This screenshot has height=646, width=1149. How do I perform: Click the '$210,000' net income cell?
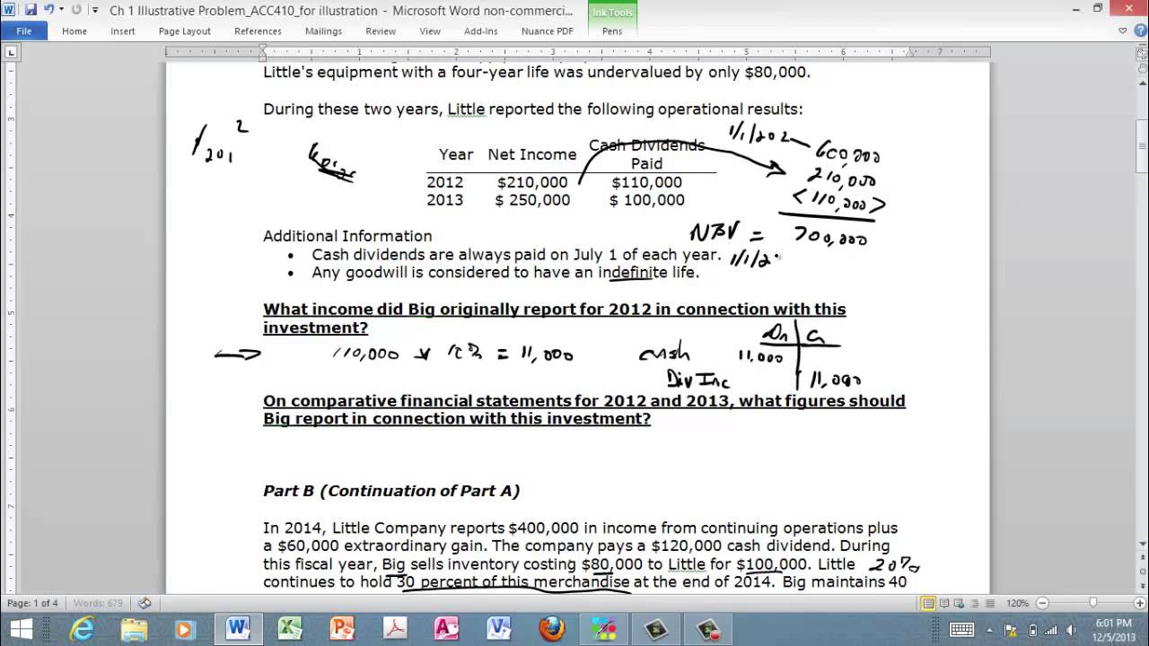click(532, 182)
